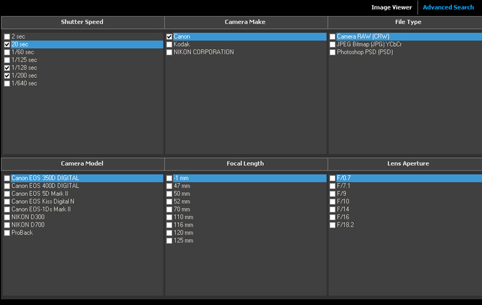Check the 116 mm checkbox
The width and height of the screenshot is (482, 305).
click(x=169, y=225)
